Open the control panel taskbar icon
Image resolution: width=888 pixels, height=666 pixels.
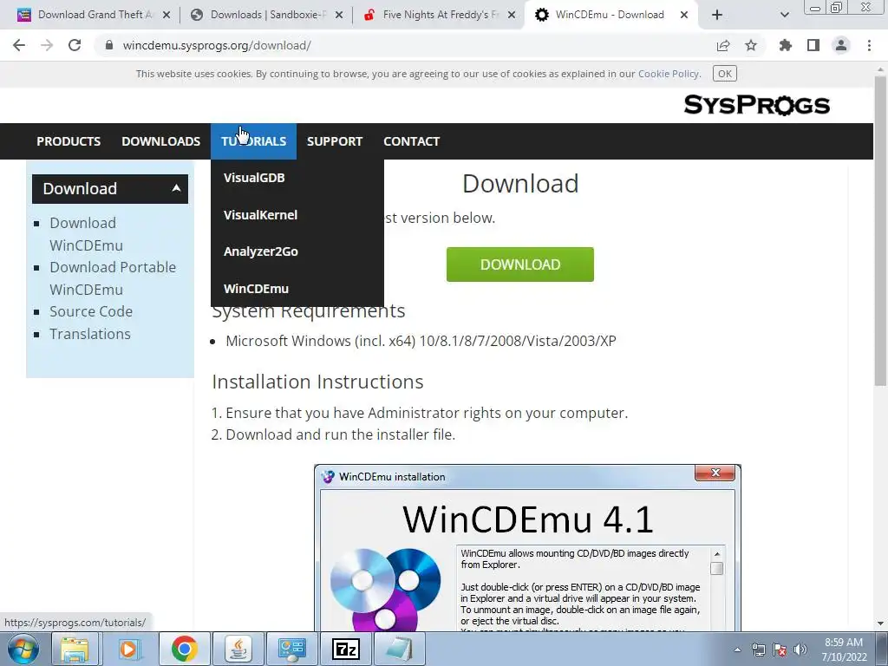pos(292,649)
